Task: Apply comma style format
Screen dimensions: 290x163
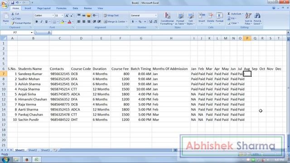Action: (145, 22)
